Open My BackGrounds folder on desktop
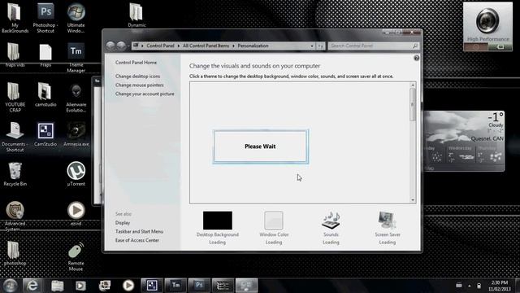This screenshot has width=520, height=293. click(x=15, y=18)
